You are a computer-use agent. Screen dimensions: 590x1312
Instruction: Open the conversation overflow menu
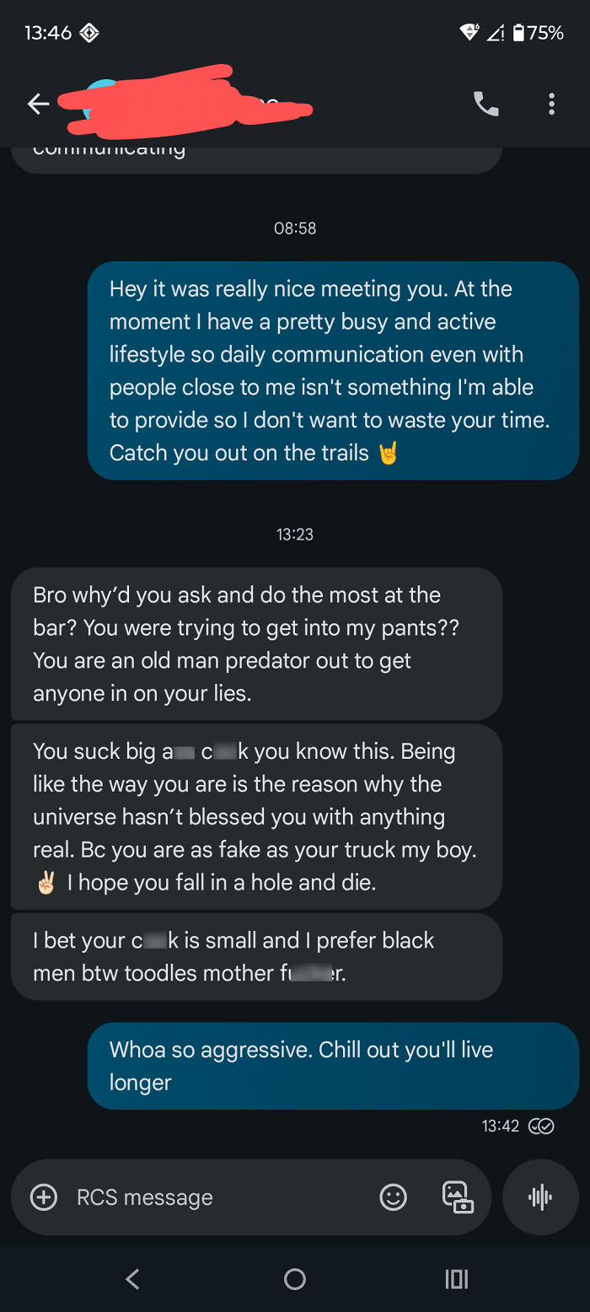(x=551, y=103)
